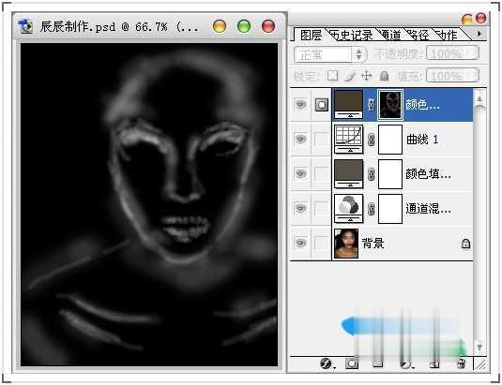Toggle lock position move icon

[367, 76]
